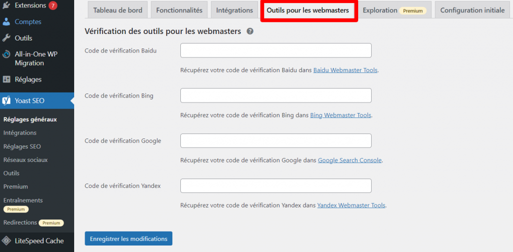Switch to the Tableau de bord tab

click(118, 10)
